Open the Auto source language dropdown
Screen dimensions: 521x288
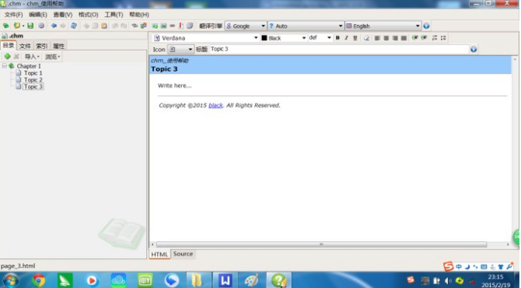pos(306,26)
